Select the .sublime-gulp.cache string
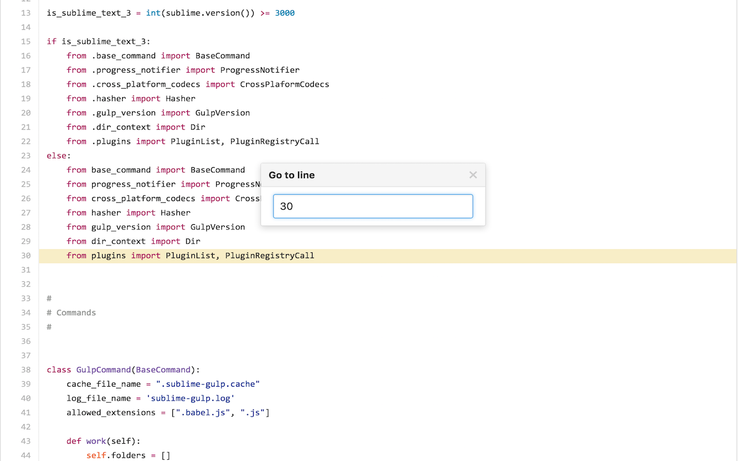Screen dimensions: 738x461 208,384
